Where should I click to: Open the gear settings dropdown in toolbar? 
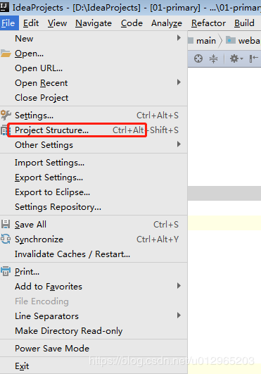coord(236,58)
